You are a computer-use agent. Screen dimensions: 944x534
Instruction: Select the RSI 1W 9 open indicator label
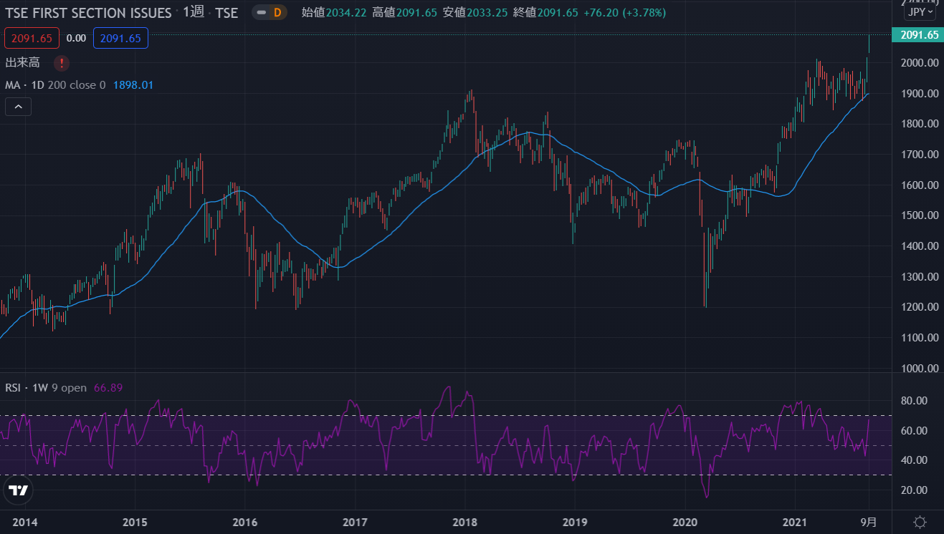tap(46, 388)
